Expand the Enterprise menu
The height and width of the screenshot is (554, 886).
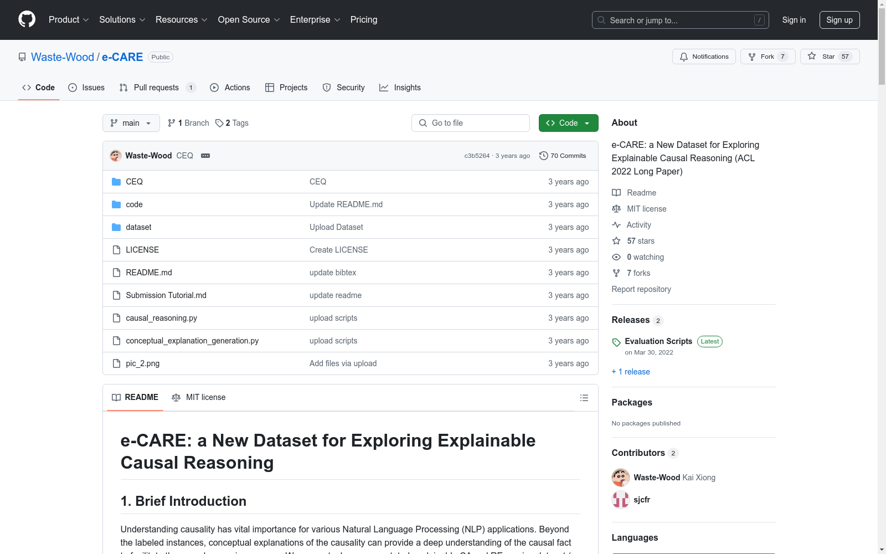tap(315, 20)
